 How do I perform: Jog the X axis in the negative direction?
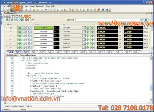click(88, 28)
